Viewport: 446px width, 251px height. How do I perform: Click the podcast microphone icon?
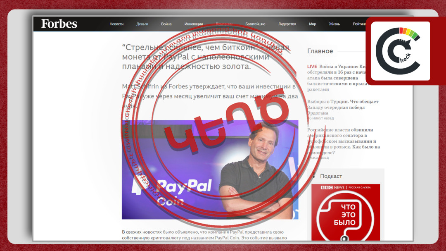tap(314, 175)
